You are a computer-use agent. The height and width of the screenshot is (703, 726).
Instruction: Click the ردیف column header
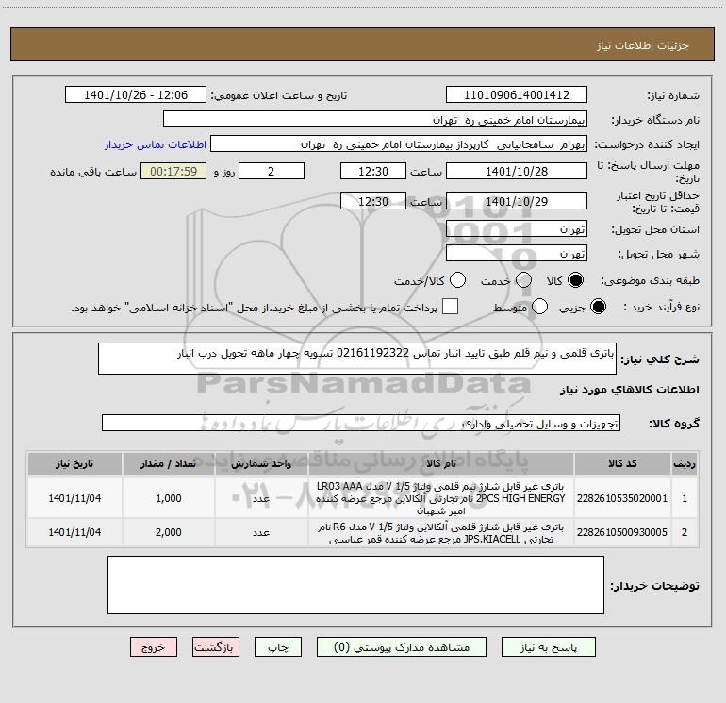685,463
